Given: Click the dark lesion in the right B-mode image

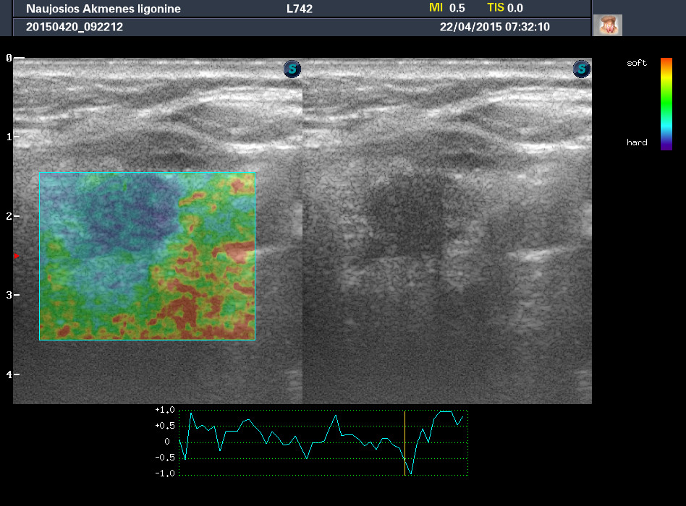Looking at the screenshot, I should point(402,213).
